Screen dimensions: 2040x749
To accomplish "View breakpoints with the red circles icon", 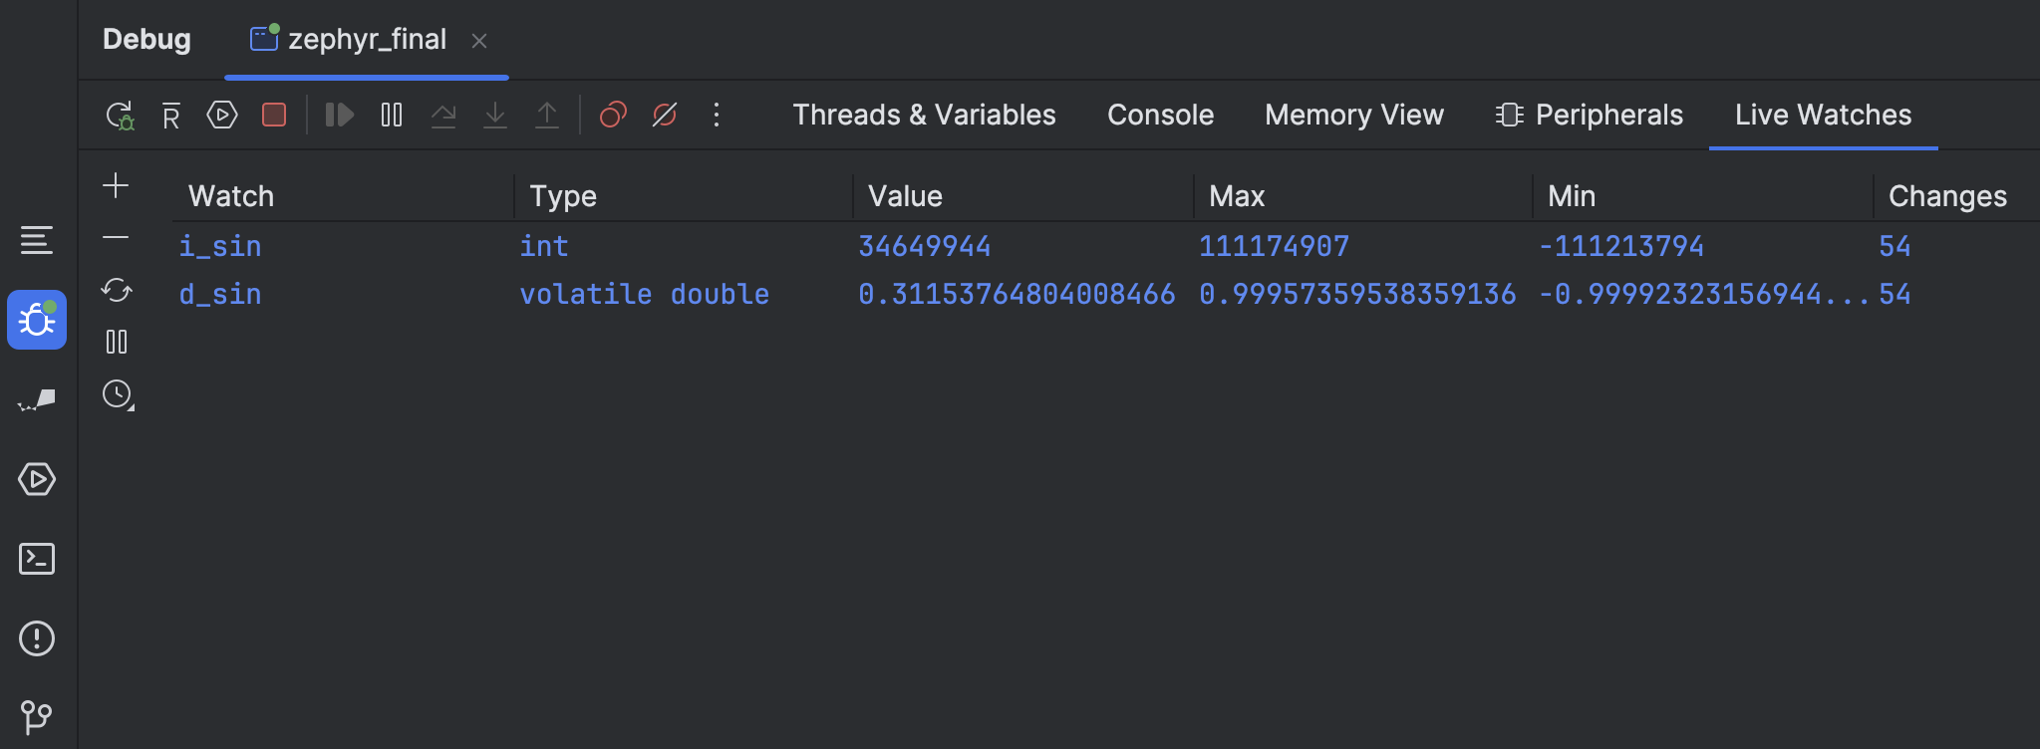I will [613, 116].
